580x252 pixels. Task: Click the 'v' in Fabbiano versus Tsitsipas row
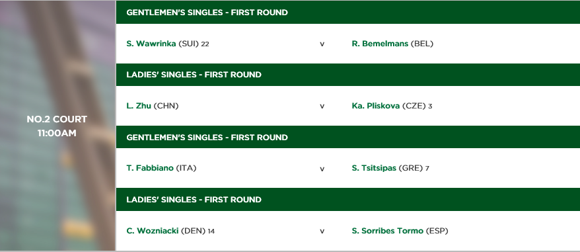pos(322,169)
